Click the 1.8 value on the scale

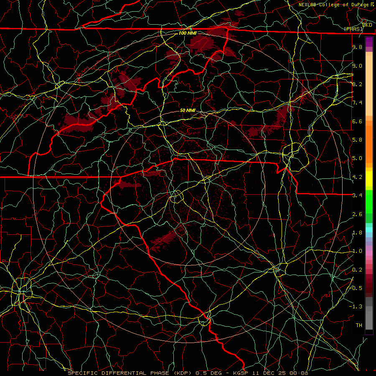[357, 233]
